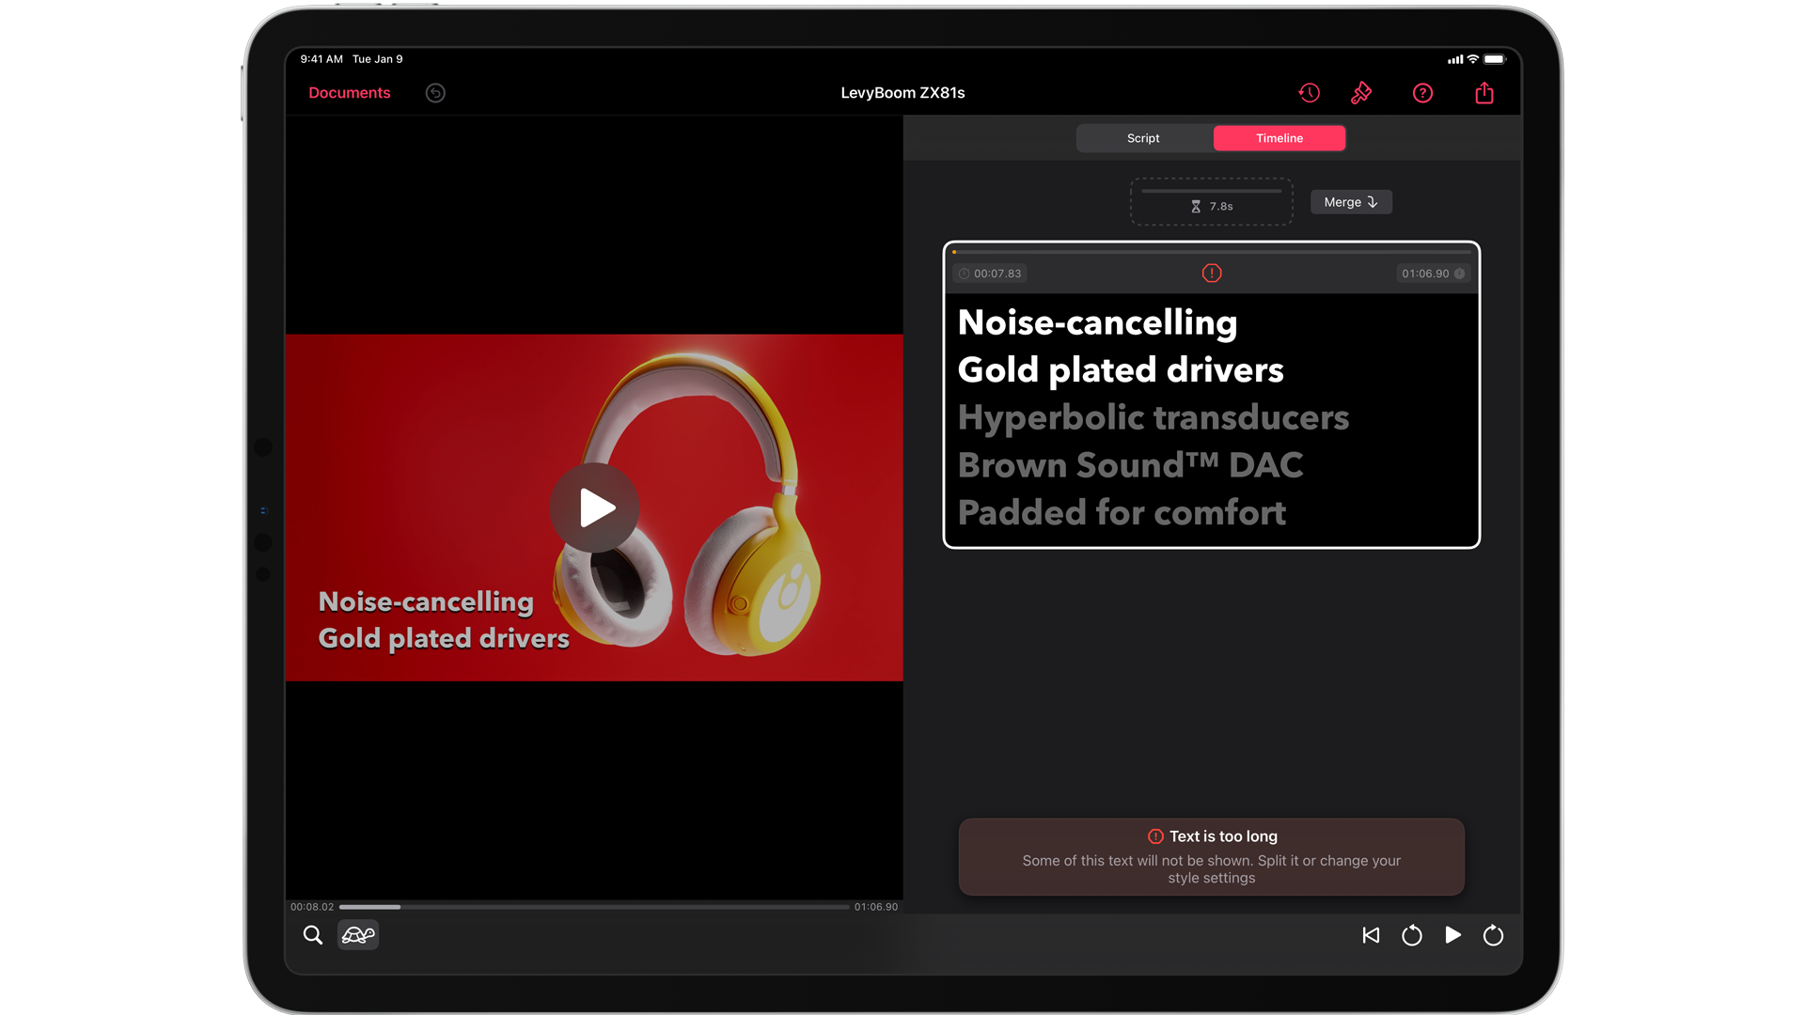This screenshot has width=1805, height=1015.
Task: Open the help question mark icon
Action: [1422, 92]
